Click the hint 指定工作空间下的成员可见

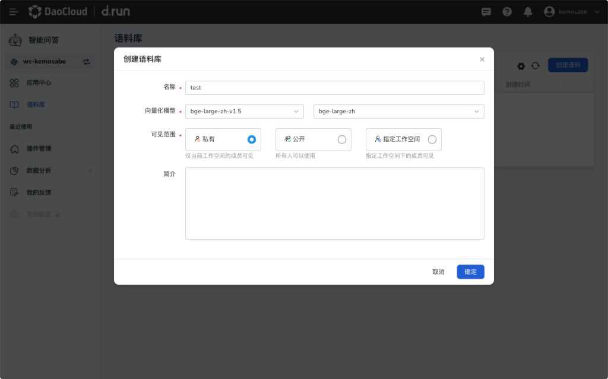click(x=400, y=156)
